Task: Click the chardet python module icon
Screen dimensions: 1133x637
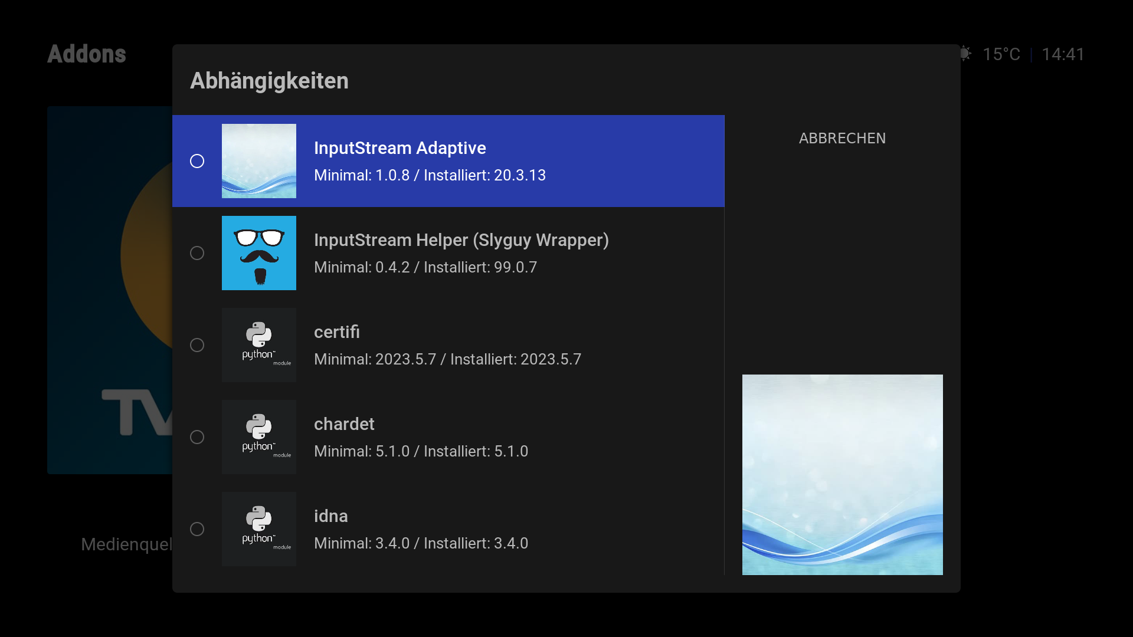Action: coord(259,437)
